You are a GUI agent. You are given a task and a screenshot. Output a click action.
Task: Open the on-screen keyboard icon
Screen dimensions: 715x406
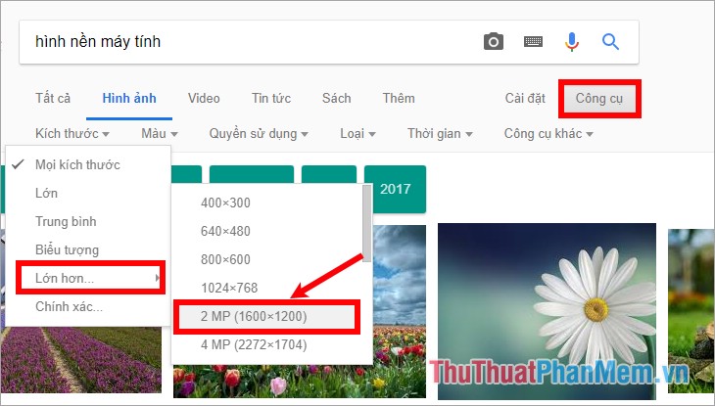[x=533, y=42]
